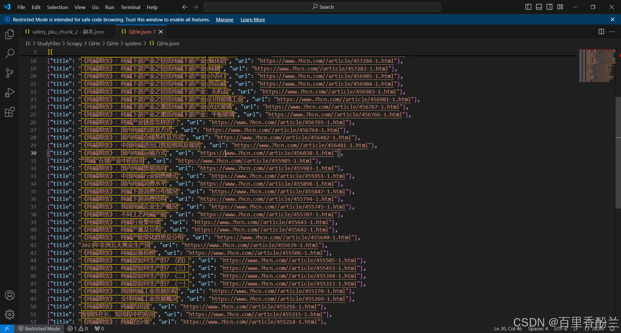Expand the D: drive breadcrumb
This screenshot has width=621, height=333.
tap(28, 43)
